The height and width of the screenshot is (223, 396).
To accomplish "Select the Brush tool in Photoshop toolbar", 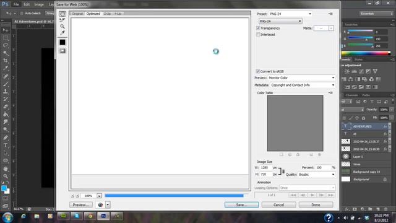I will click(x=6, y=84).
